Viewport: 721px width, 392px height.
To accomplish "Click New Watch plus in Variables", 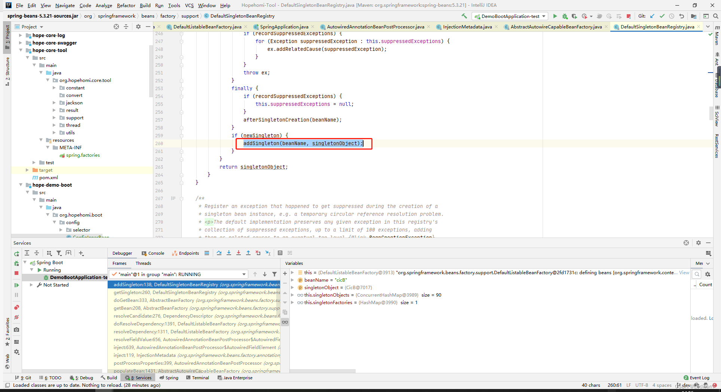I will 285,274.
